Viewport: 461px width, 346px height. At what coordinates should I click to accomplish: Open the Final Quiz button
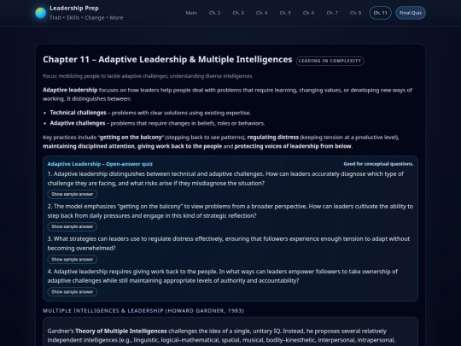tap(411, 13)
